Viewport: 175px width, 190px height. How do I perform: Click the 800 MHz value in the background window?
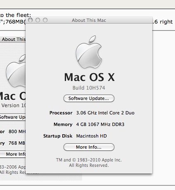tap(17, 131)
